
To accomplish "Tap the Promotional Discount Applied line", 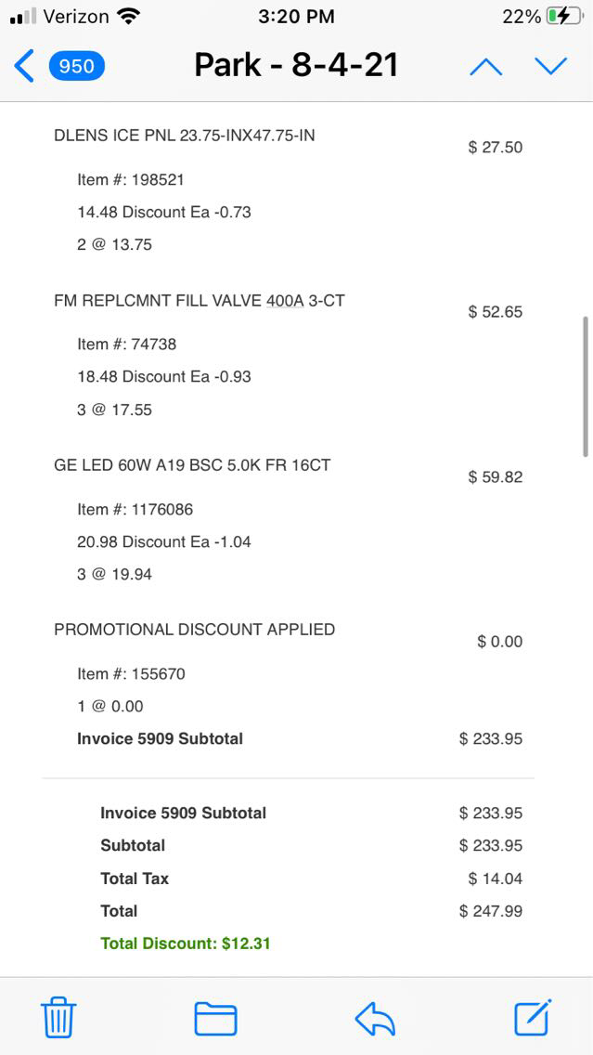I will coord(195,630).
